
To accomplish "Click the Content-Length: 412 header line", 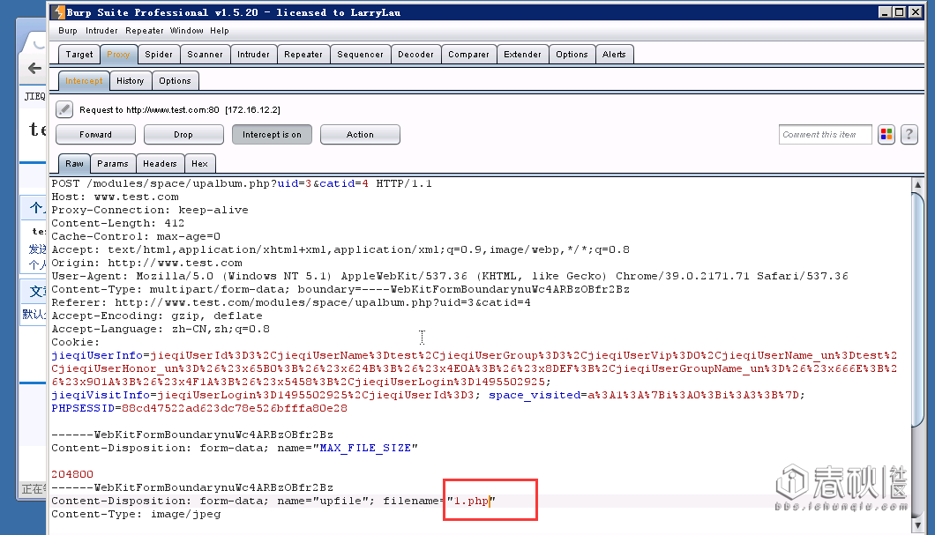I will (x=118, y=223).
